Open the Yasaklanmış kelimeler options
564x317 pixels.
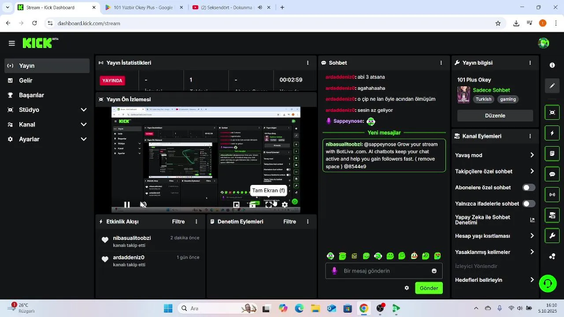pyautogui.click(x=495, y=252)
